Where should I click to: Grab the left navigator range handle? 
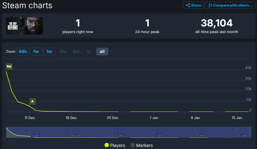coord(6,132)
